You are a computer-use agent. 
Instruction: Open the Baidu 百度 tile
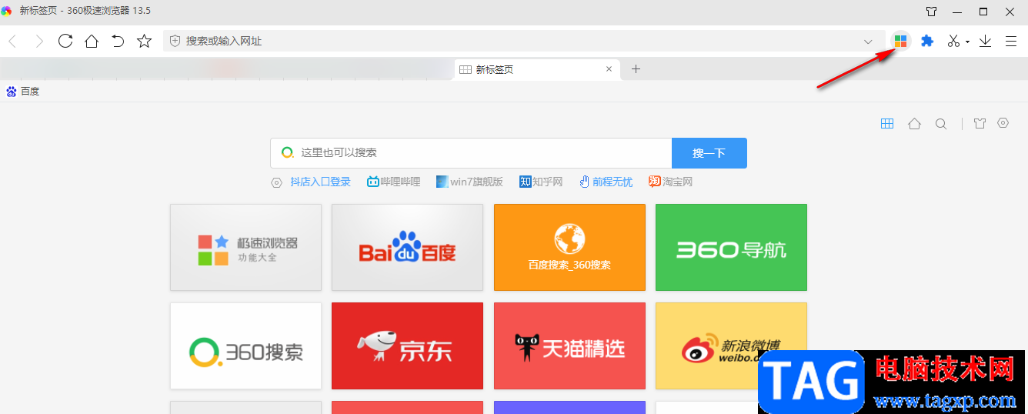(407, 248)
